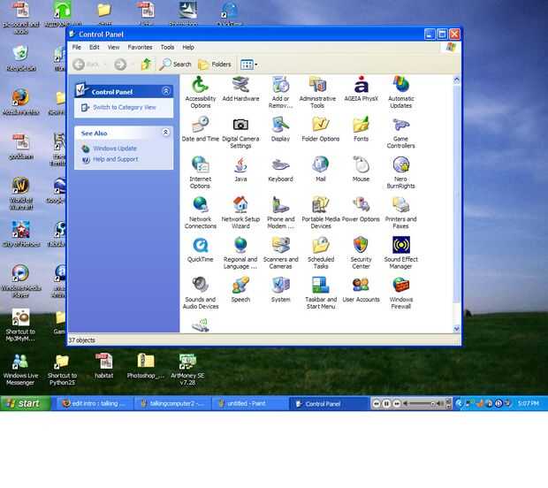Open Network Connections

[x=201, y=212]
